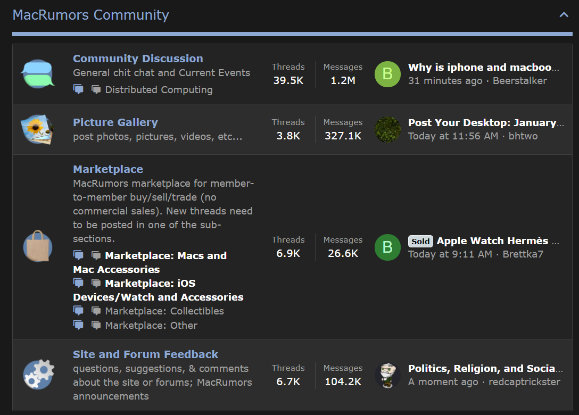579x415 pixels.
Task: Click Beerstalker's green B avatar
Action: [387, 74]
